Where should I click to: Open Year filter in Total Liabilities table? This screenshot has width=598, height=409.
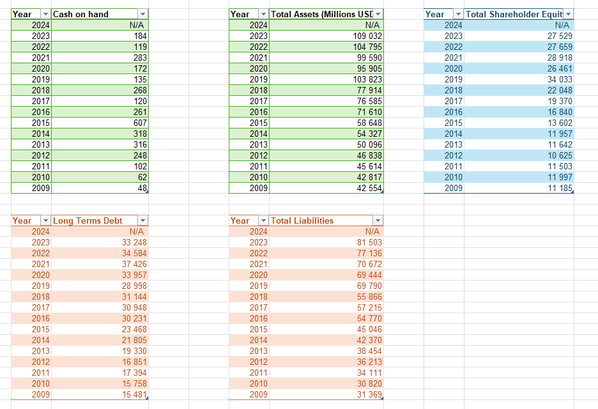263,220
